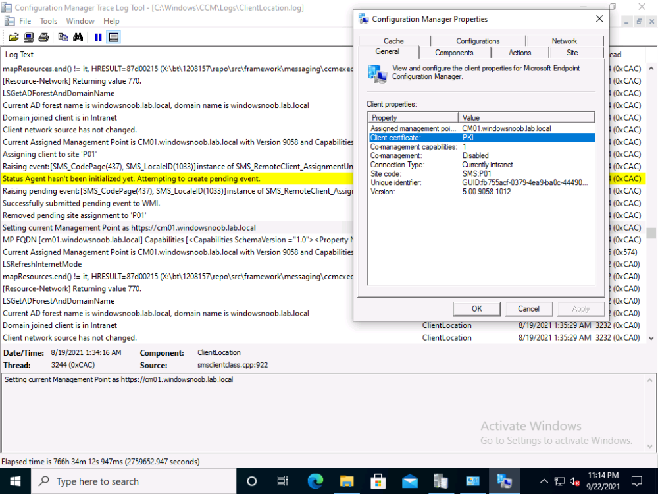
Task: Click the Open log file toolbar icon
Action: (14, 38)
